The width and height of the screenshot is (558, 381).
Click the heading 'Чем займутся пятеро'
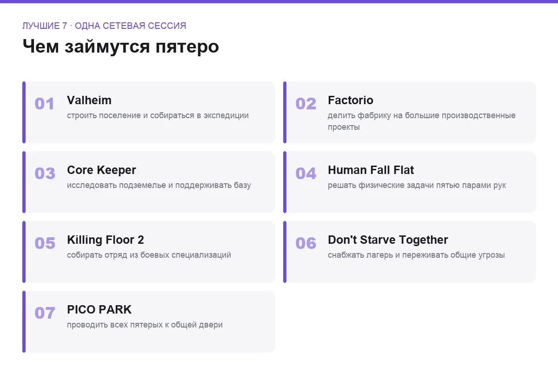tap(120, 47)
